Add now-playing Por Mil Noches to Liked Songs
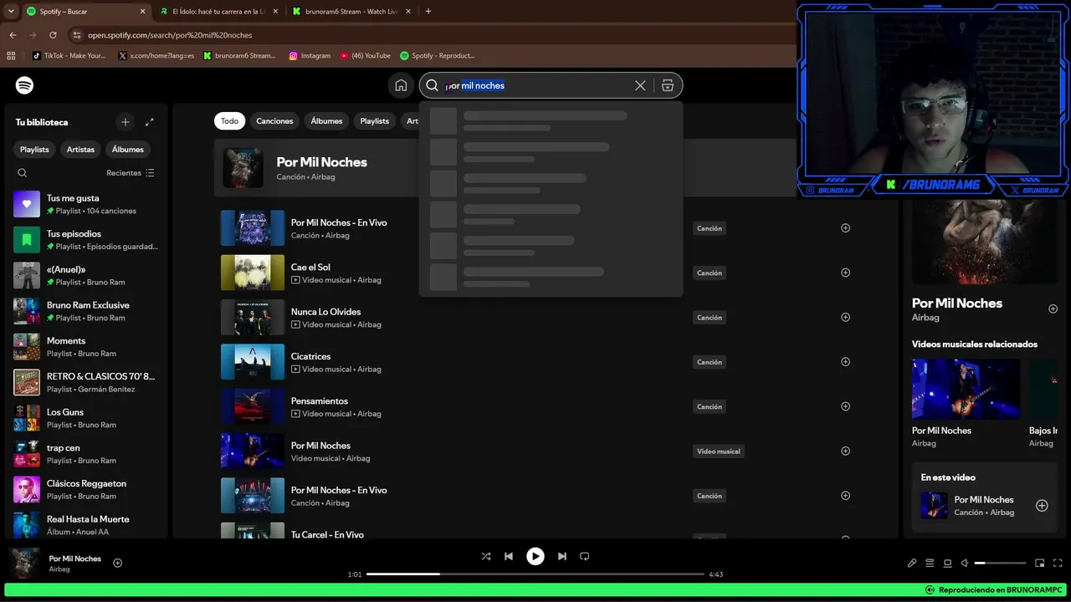This screenshot has width=1071, height=602. (118, 564)
